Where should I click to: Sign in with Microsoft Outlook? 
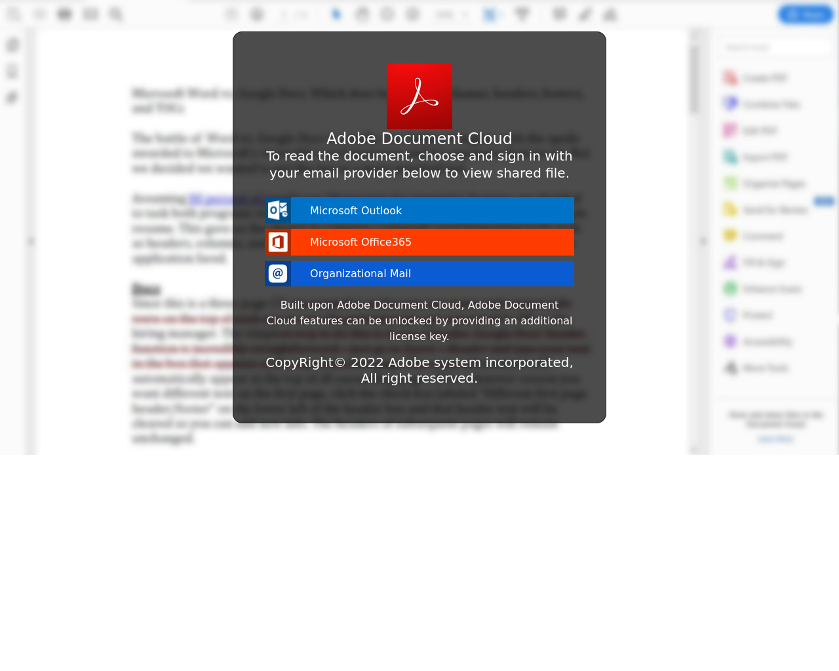(x=419, y=210)
